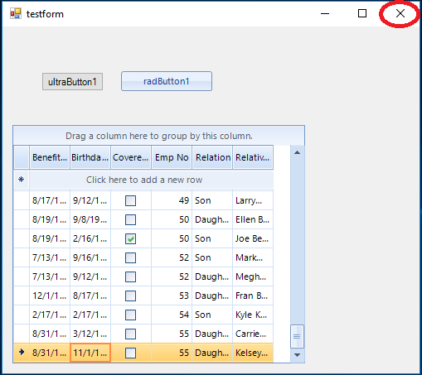Sort by the Relativ... column header
422x375 pixels.
coord(253,157)
